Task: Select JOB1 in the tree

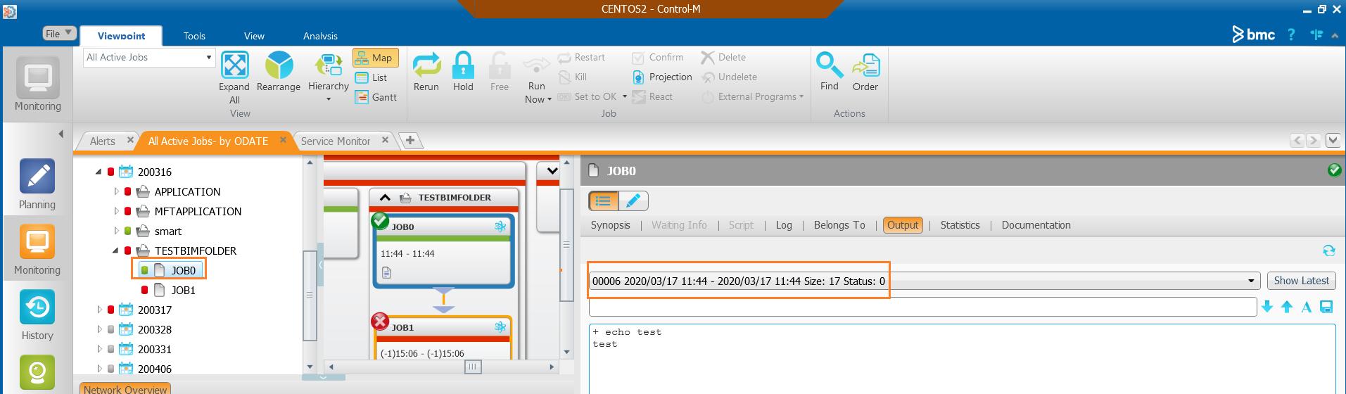Action: (183, 290)
